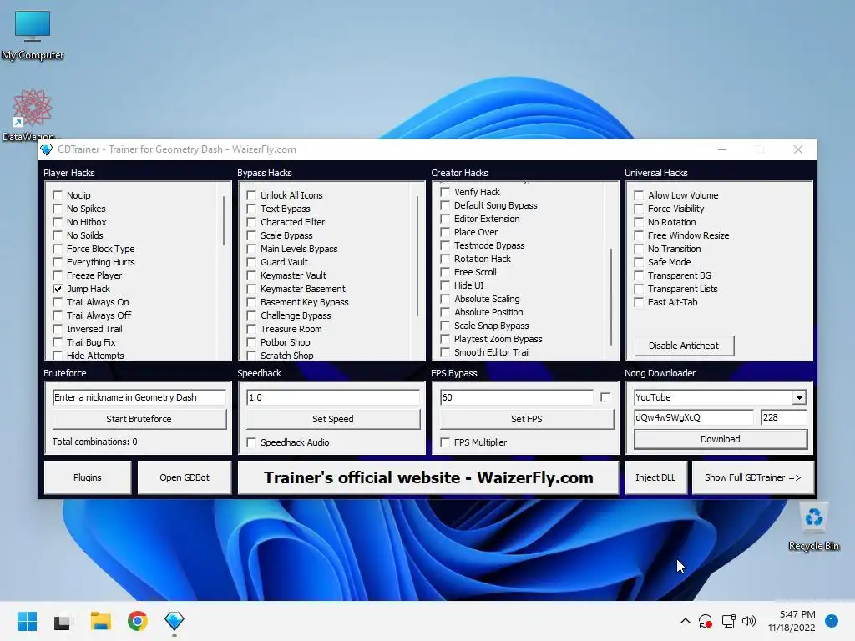Open the Recycle Bin desktop icon
Viewport: 855px width, 641px height.
[x=813, y=527]
